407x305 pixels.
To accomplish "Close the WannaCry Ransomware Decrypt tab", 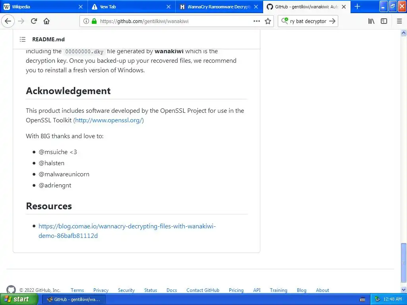I will coord(256,7).
